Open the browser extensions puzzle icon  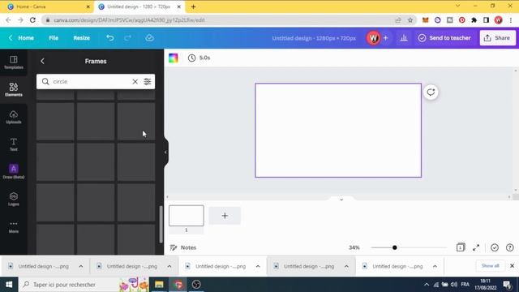click(474, 20)
